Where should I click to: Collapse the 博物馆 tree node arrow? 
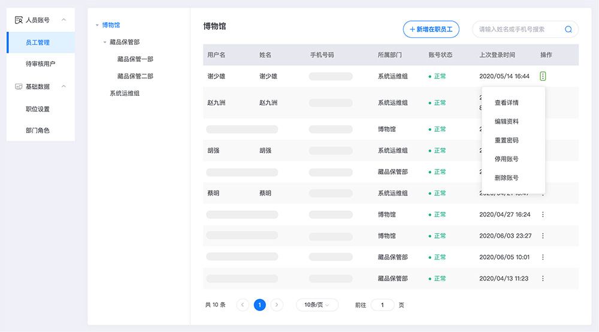click(97, 25)
